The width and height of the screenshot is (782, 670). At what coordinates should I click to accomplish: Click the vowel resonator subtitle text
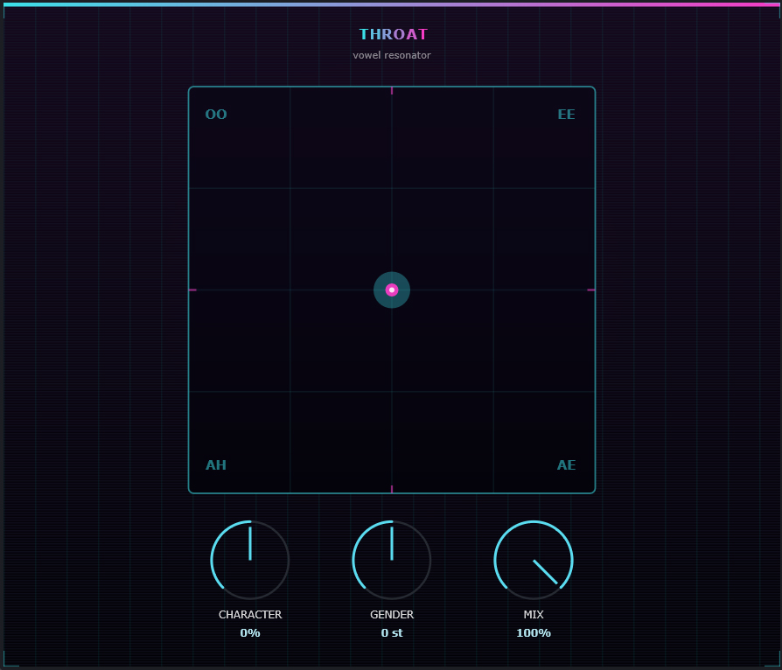(392, 55)
